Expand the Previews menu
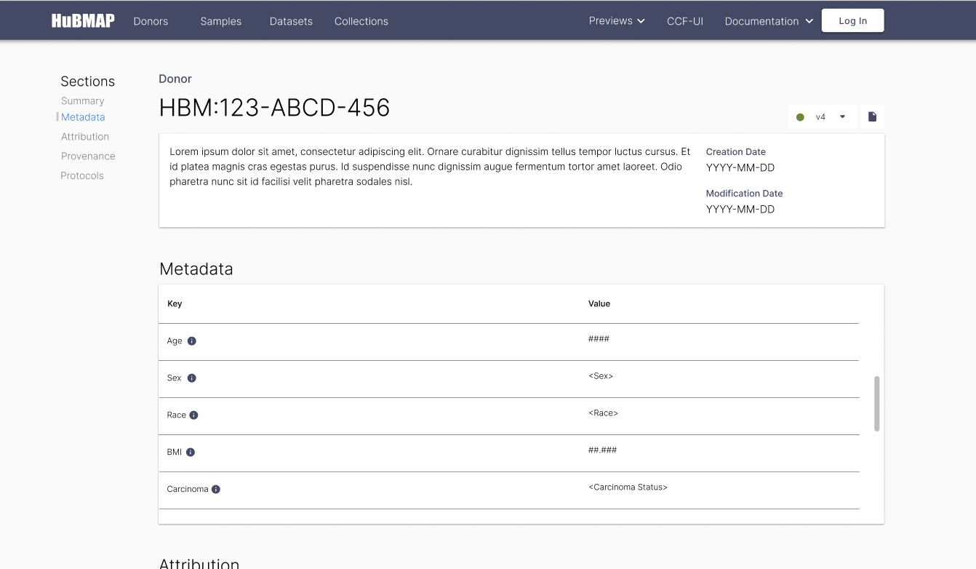976x569 pixels. (x=617, y=21)
